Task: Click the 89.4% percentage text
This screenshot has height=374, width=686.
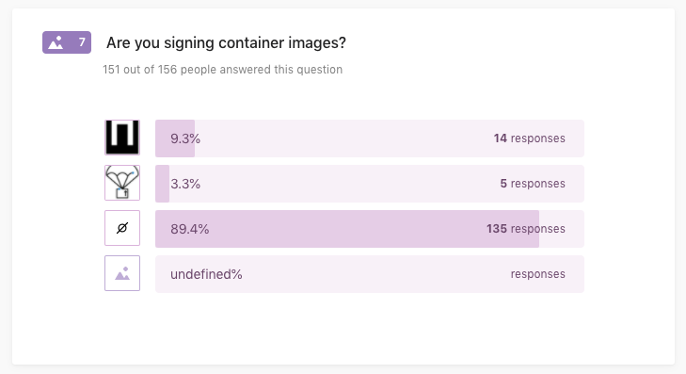Action: tap(190, 229)
